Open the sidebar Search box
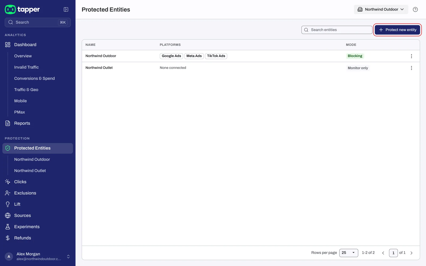 pyautogui.click(x=38, y=22)
